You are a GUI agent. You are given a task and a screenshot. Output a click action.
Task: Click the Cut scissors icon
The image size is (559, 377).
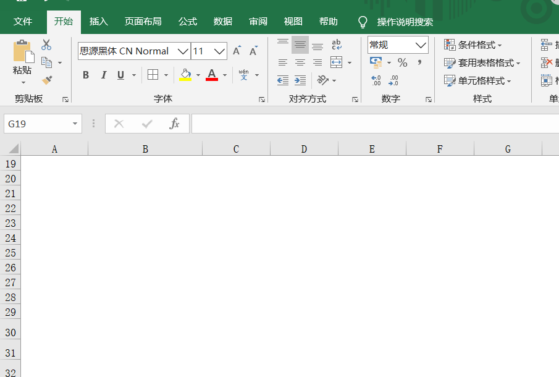click(46, 44)
